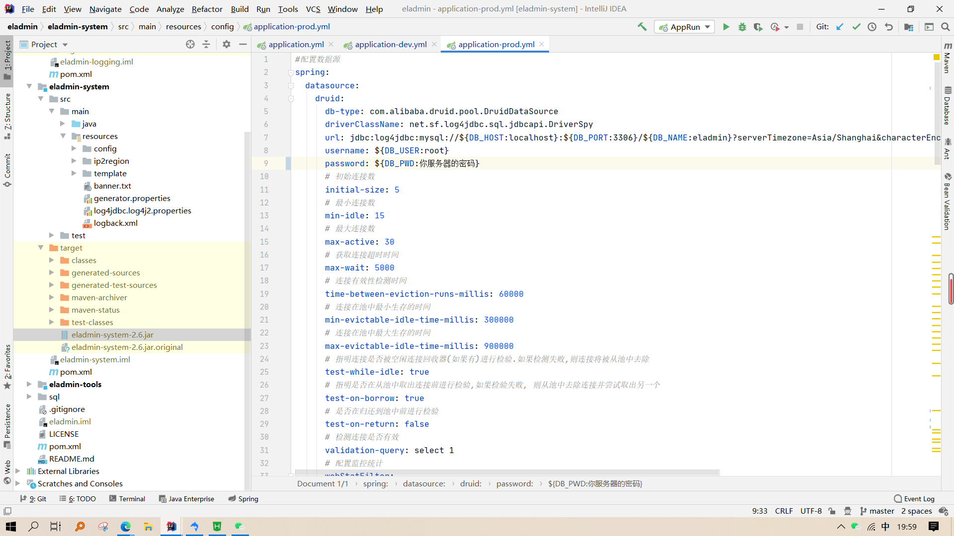954x536 pixels.
Task: Open Git Show History clock icon
Action: [x=872, y=27]
